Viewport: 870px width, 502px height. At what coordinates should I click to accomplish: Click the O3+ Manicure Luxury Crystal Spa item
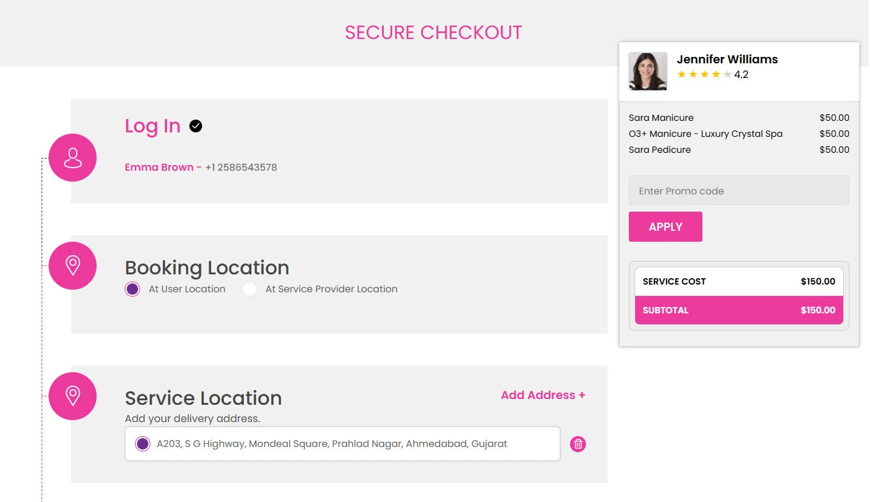(705, 134)
